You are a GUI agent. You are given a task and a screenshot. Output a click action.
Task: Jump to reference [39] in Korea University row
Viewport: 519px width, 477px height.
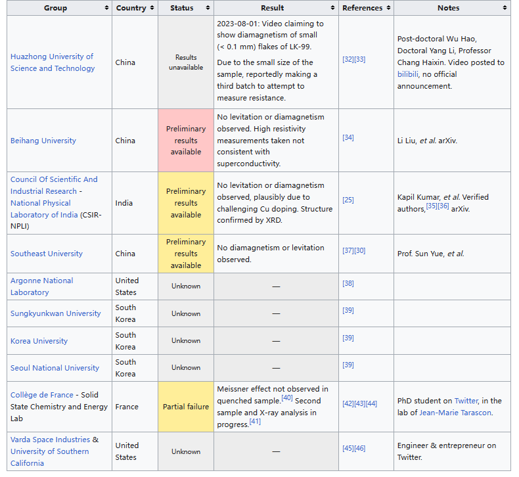(348, 338)
